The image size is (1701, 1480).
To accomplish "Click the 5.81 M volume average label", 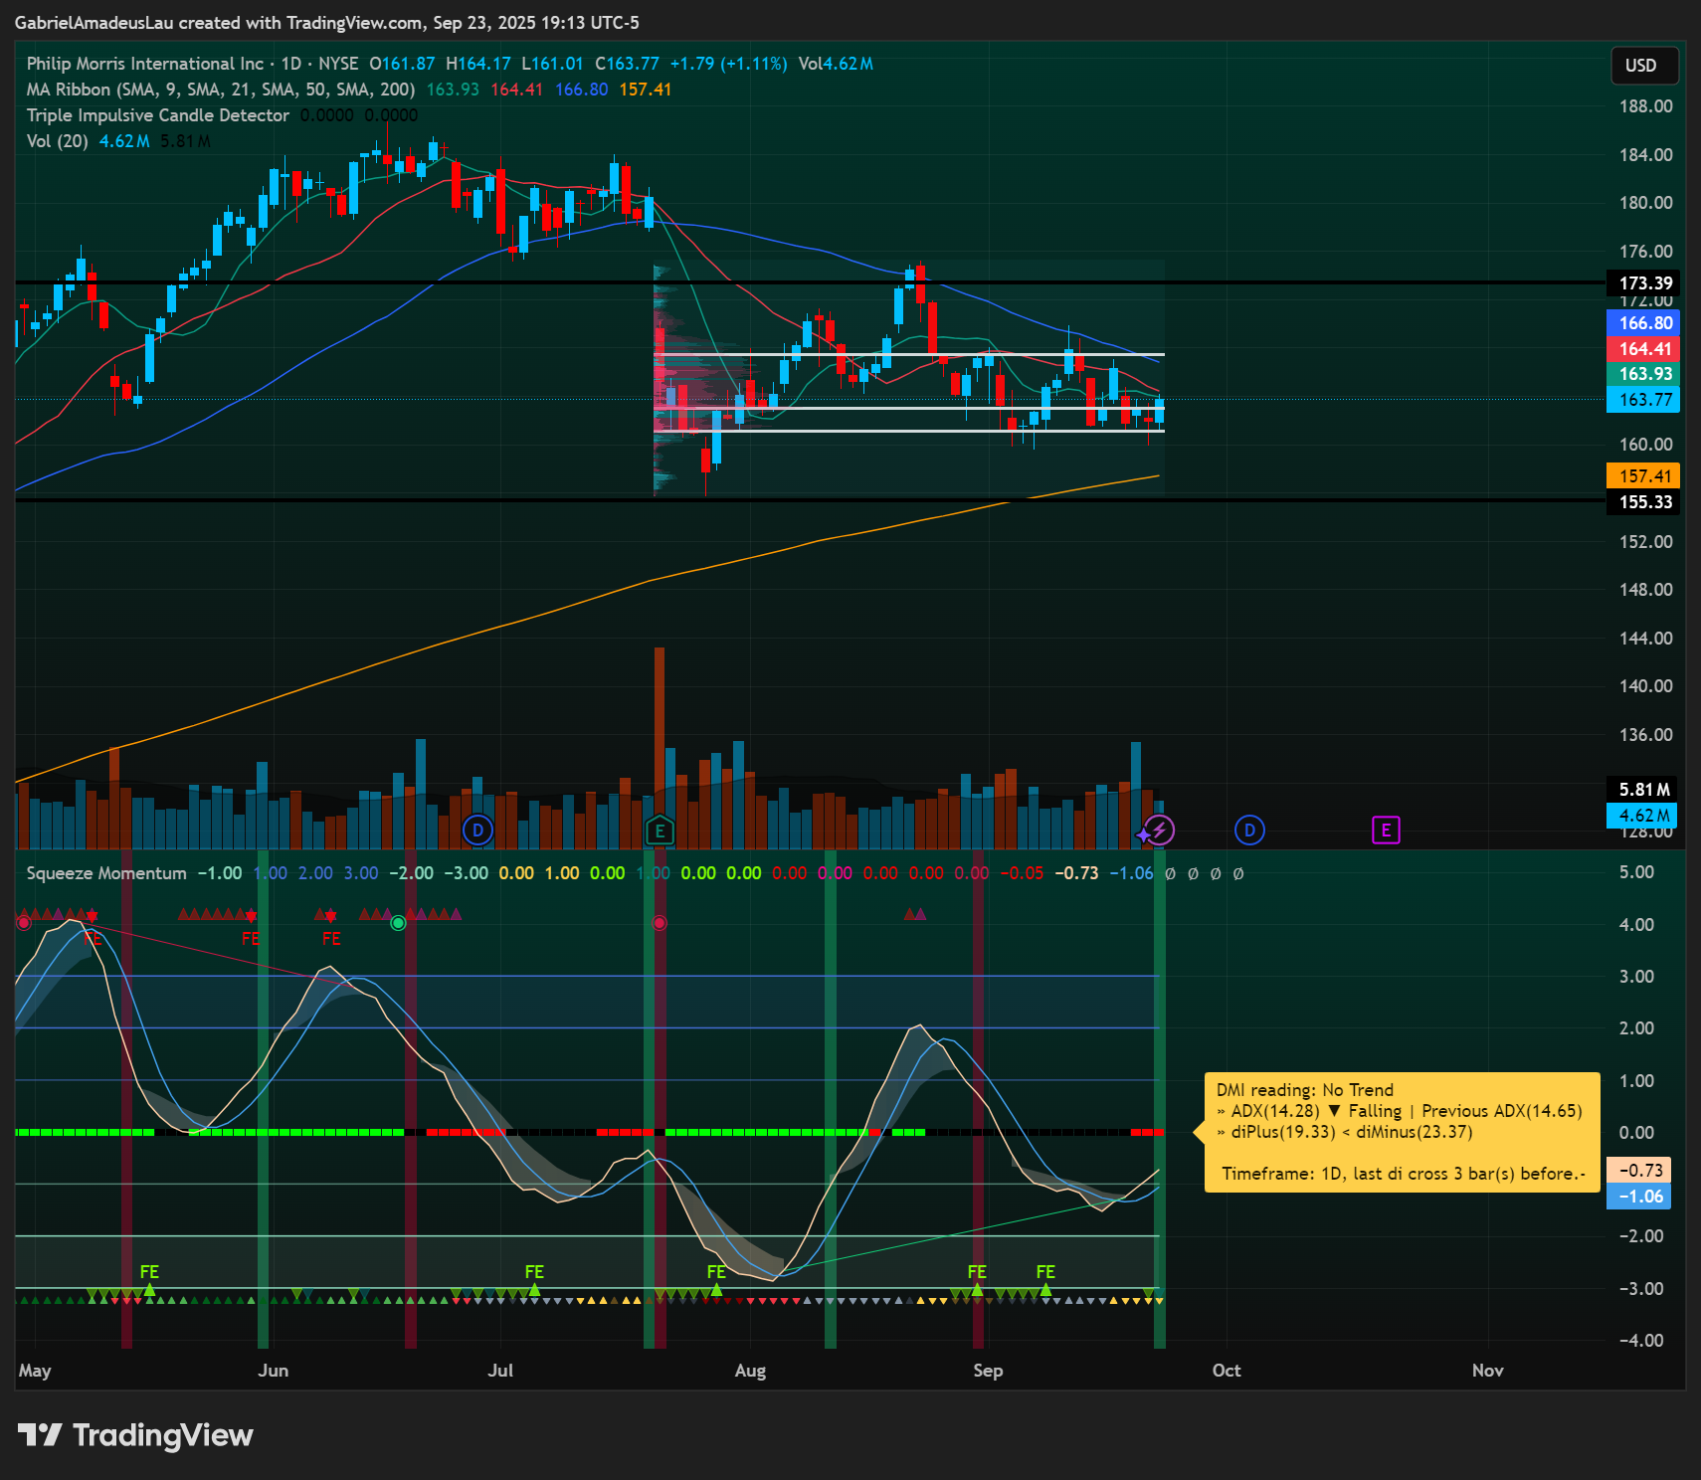I will [x=1642, y=790].
